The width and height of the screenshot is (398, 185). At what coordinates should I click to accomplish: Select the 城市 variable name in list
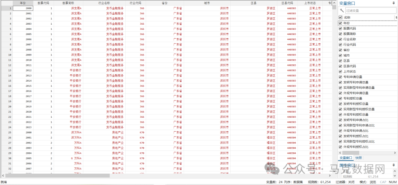coord(346,56)
